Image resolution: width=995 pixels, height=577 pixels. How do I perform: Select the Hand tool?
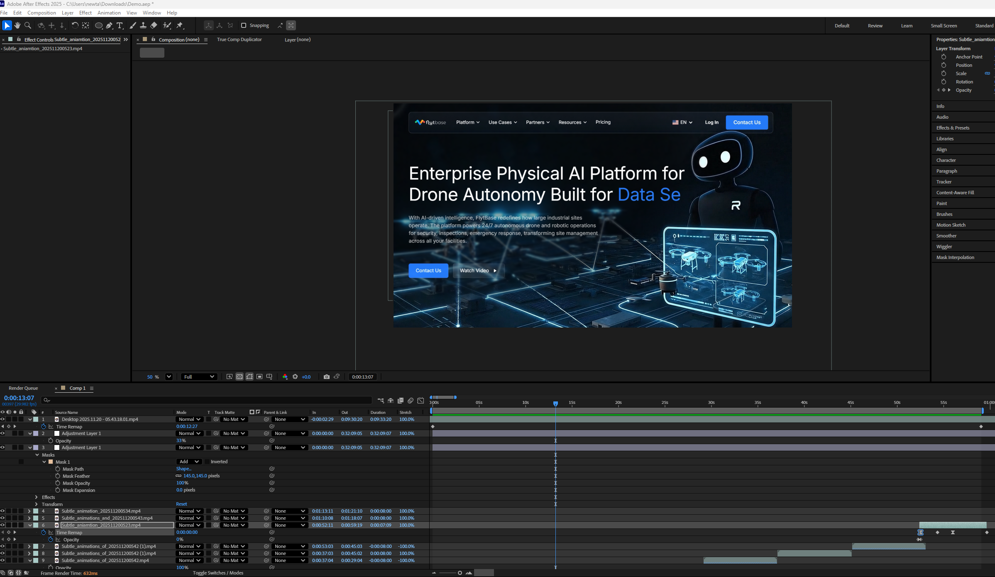click(17, 26)
